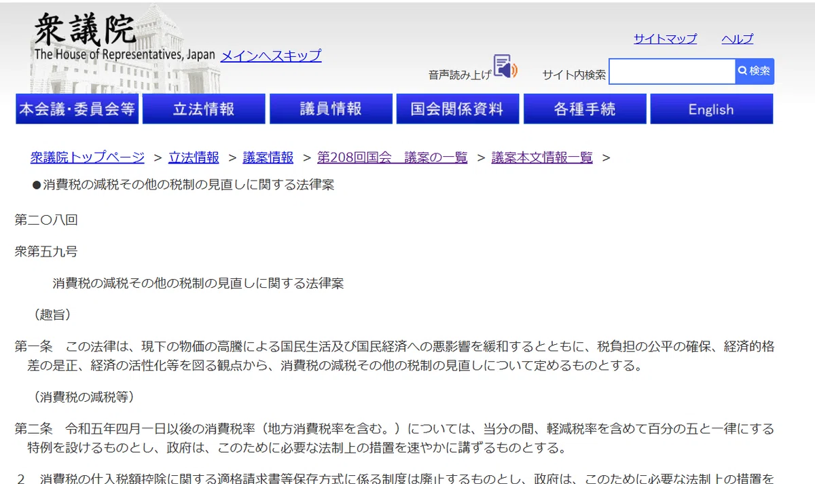
Task: Open 第208回国会 議案の一覧 breadcrumb
Action: tap(393, 157)
